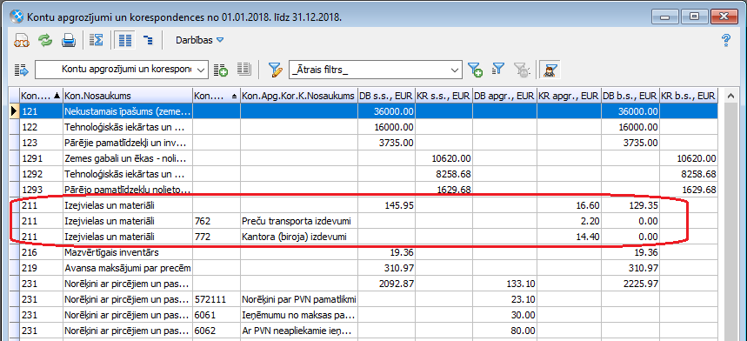Click Kon.Apg.Kor.K.Nosaukums column header
The width and height of the screenshot is (747, 341).
point(298,96)
